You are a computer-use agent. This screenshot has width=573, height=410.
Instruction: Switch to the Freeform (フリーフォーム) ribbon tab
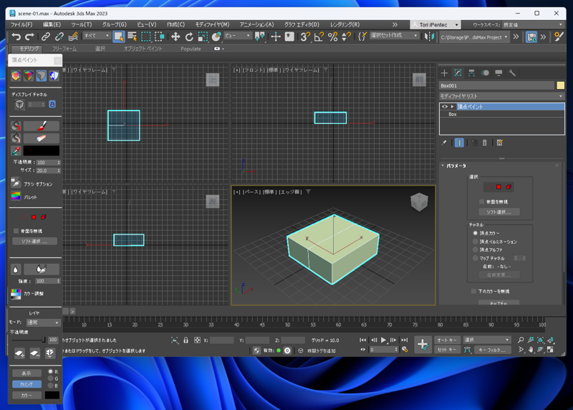click(x=64, y=49)
